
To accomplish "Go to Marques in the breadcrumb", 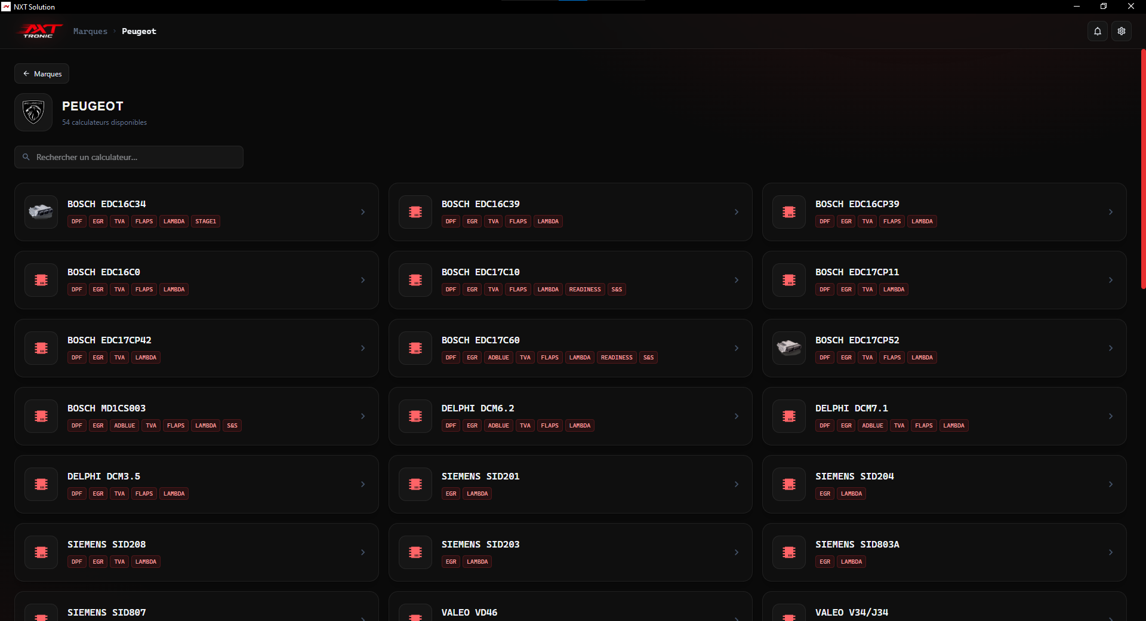I will pyautogui.click(x=90, y=31).
